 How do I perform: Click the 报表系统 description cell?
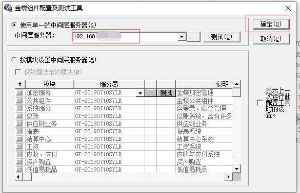click(204, 131)
